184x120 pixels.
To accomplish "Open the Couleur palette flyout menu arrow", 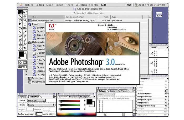I will tap(94, 97).
